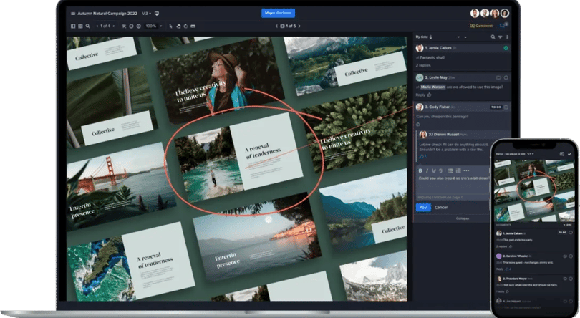Viewport: 580px width, 318px height.
Task: Click the zoom in plus icon
Action: coord(139,26)
